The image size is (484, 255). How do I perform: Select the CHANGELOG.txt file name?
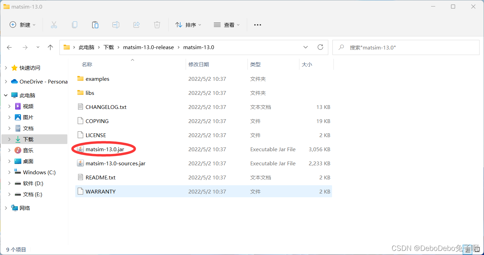tap(106, 107)
